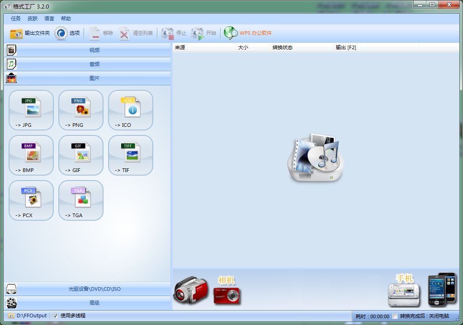Viewport: 463px width, 325px height.
Task: Click the 开始 start button
Action: coord(204,33)
